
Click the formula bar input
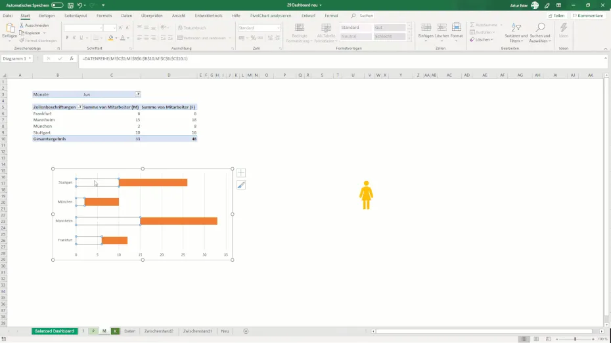341,59
